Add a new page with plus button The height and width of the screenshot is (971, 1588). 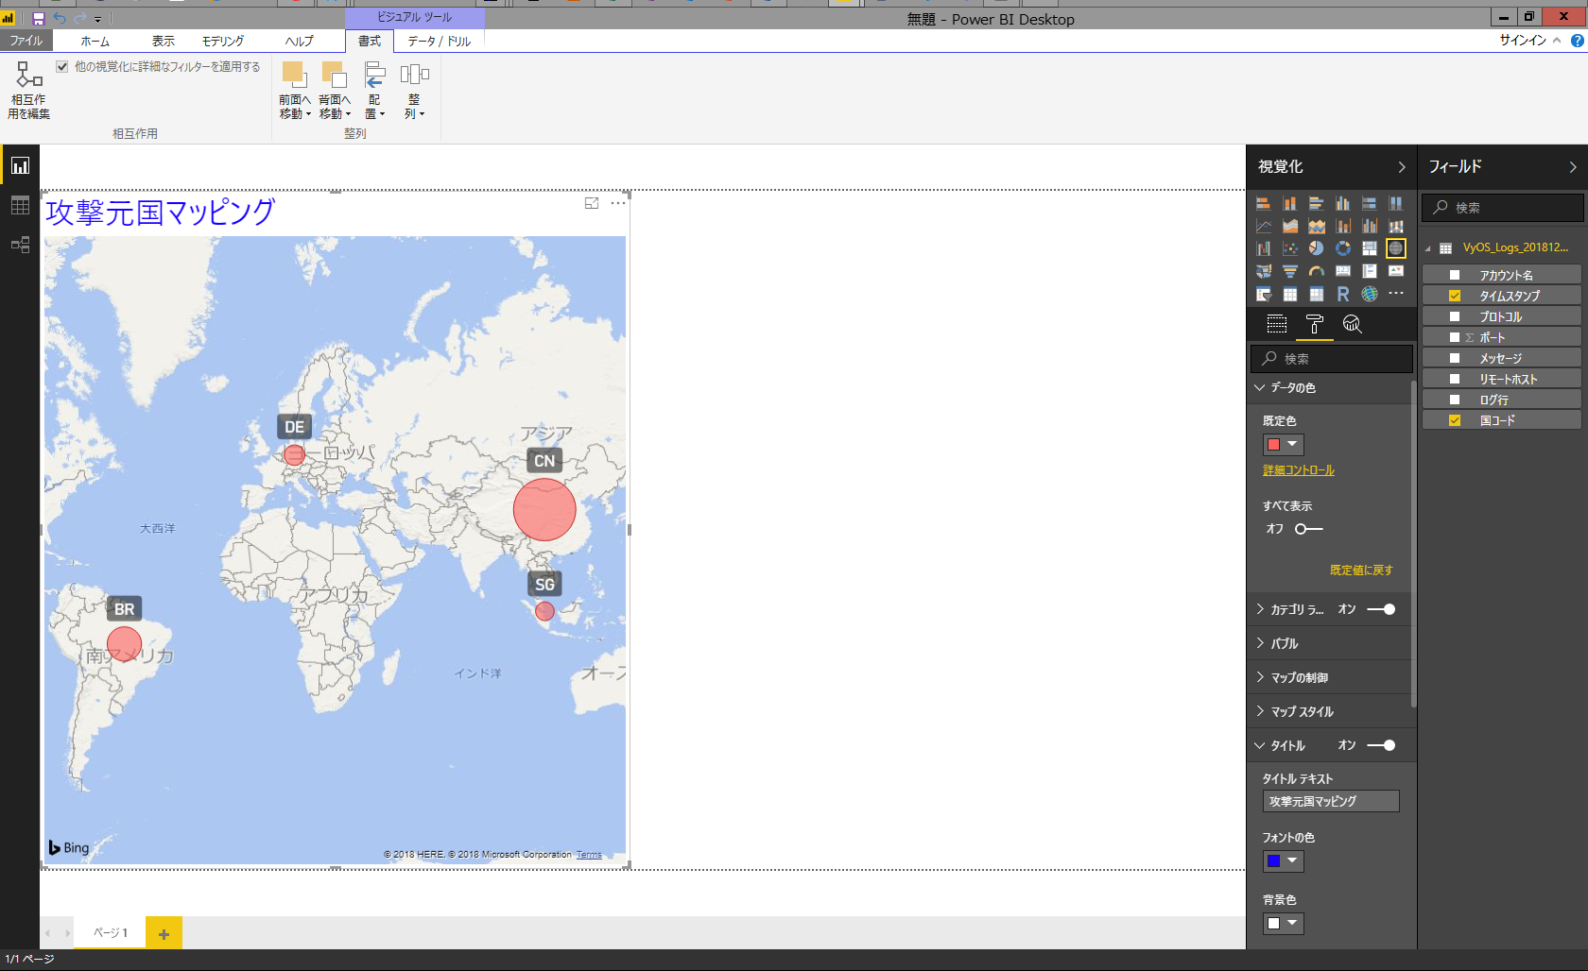(164, 933)
